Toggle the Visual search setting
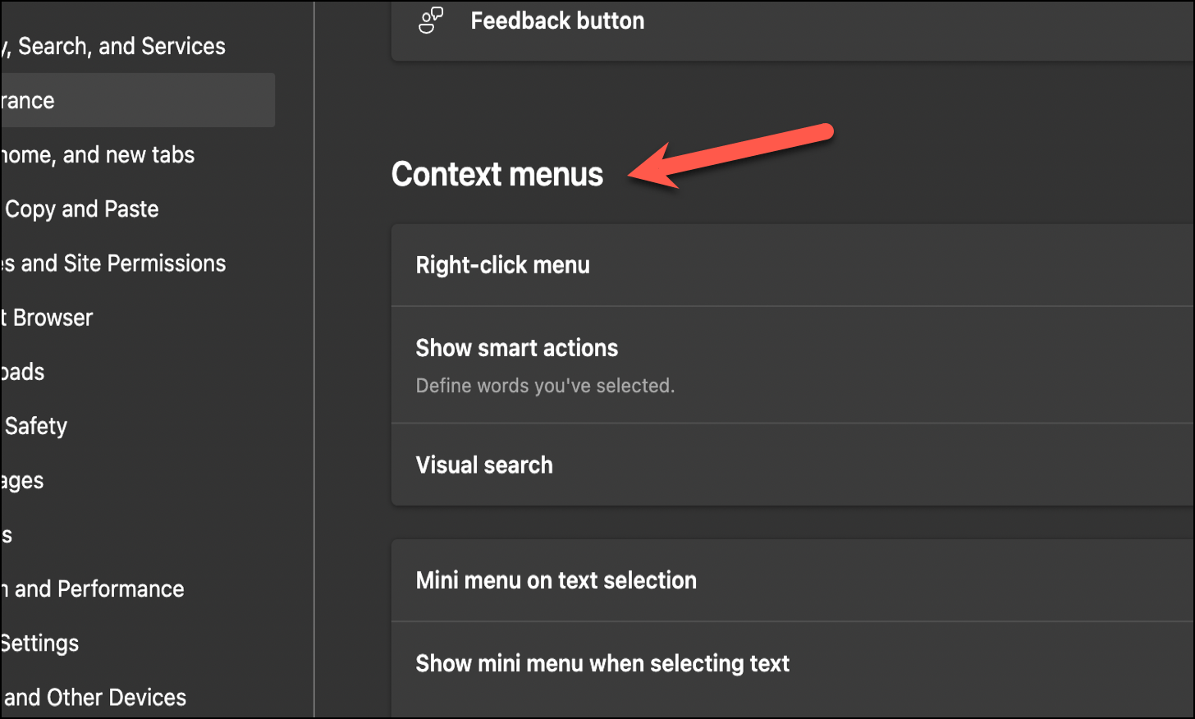The width and height of the screenshot is (1195, 719). [788, 464]
